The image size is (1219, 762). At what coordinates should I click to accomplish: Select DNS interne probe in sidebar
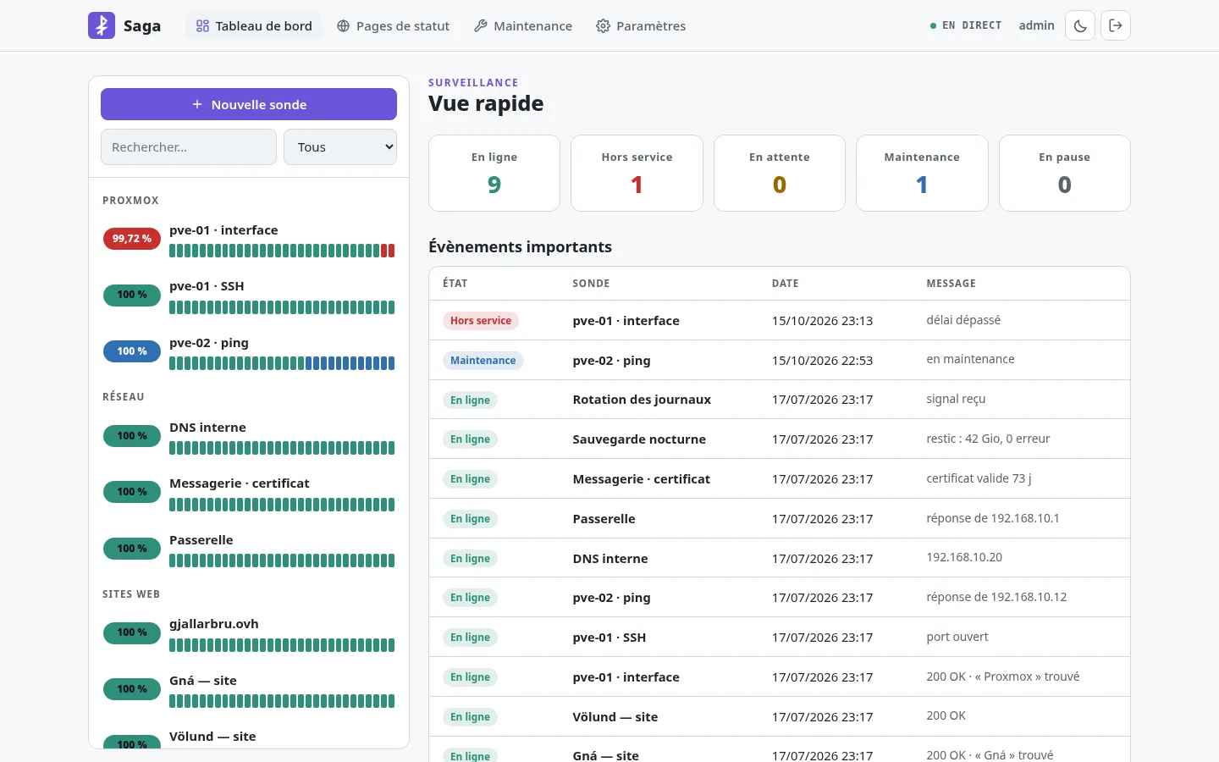(249, 437)
